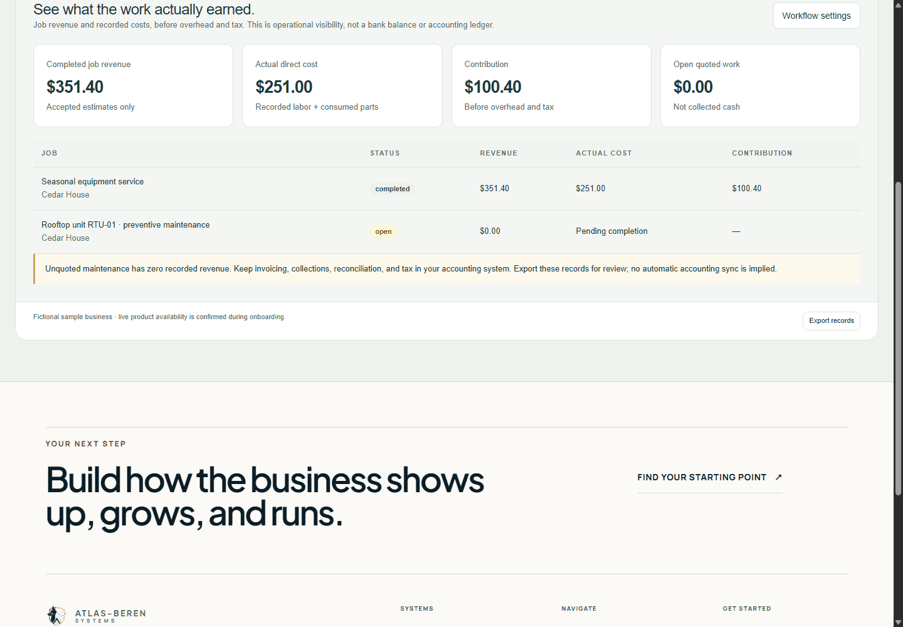The width and height of the screenshot is (903, 627).
Task: Click the SYSTEMS footer heading
Action: pyautogui.click(x=416, y=608)
